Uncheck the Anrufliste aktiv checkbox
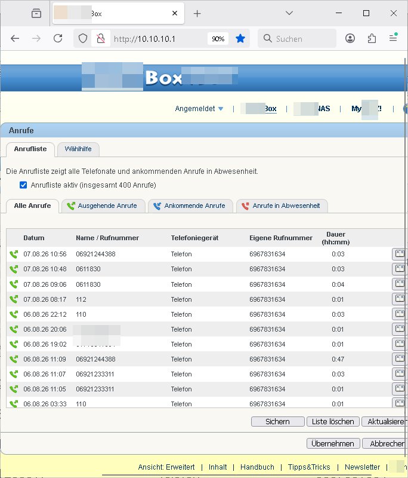The image size is (408, 478). (x=23, y=185)
